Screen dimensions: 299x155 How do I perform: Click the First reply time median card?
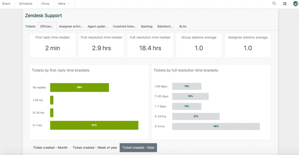53,45
